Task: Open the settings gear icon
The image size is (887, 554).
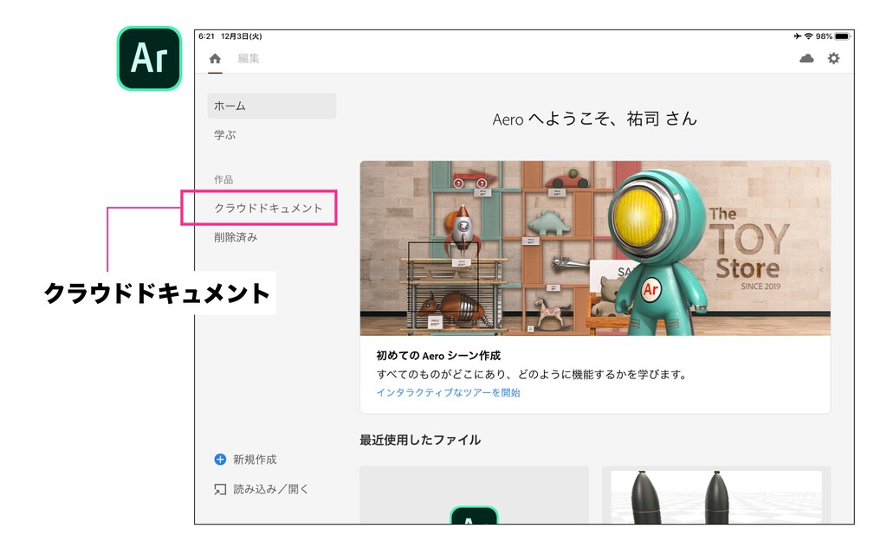Action: [x=834, y=58]
